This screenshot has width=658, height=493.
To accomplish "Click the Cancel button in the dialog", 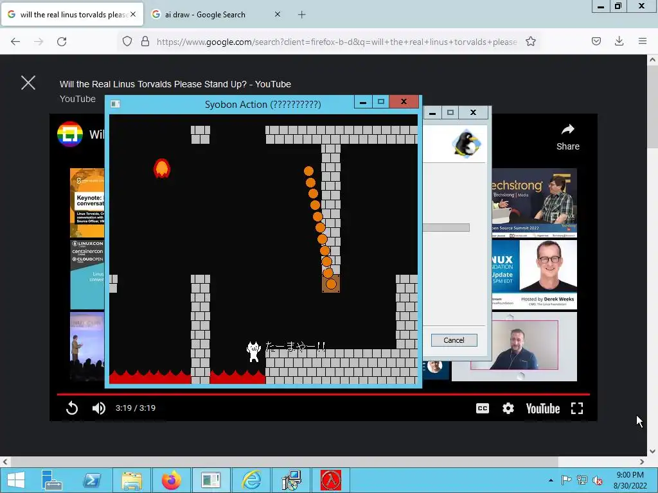I will [x=454, y=340].
